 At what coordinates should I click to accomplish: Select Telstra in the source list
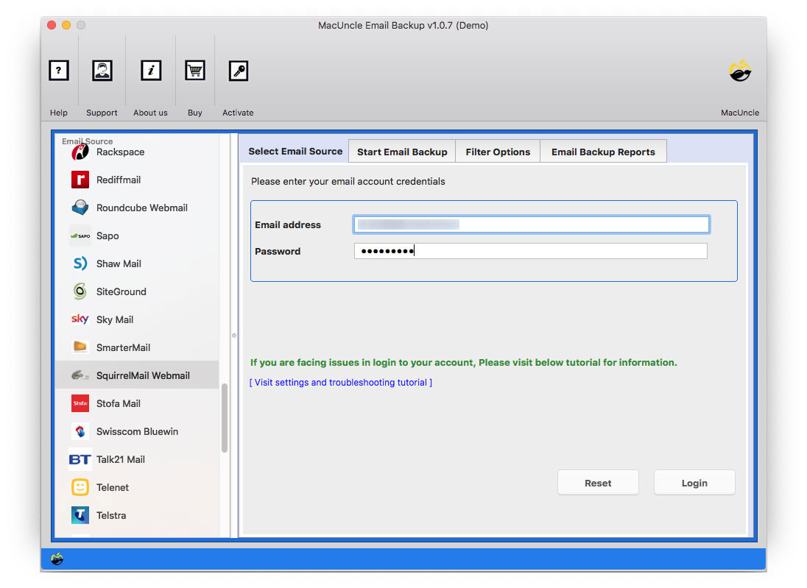coord(110,515)
